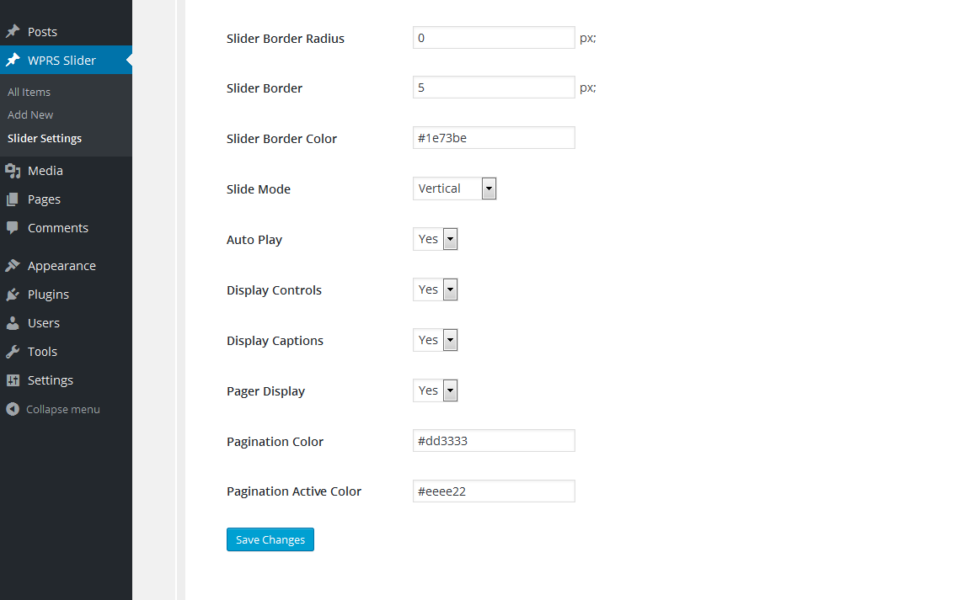Open the Settings menu item
The height and width of the screenshot is (600, 968).
[50, 380]
